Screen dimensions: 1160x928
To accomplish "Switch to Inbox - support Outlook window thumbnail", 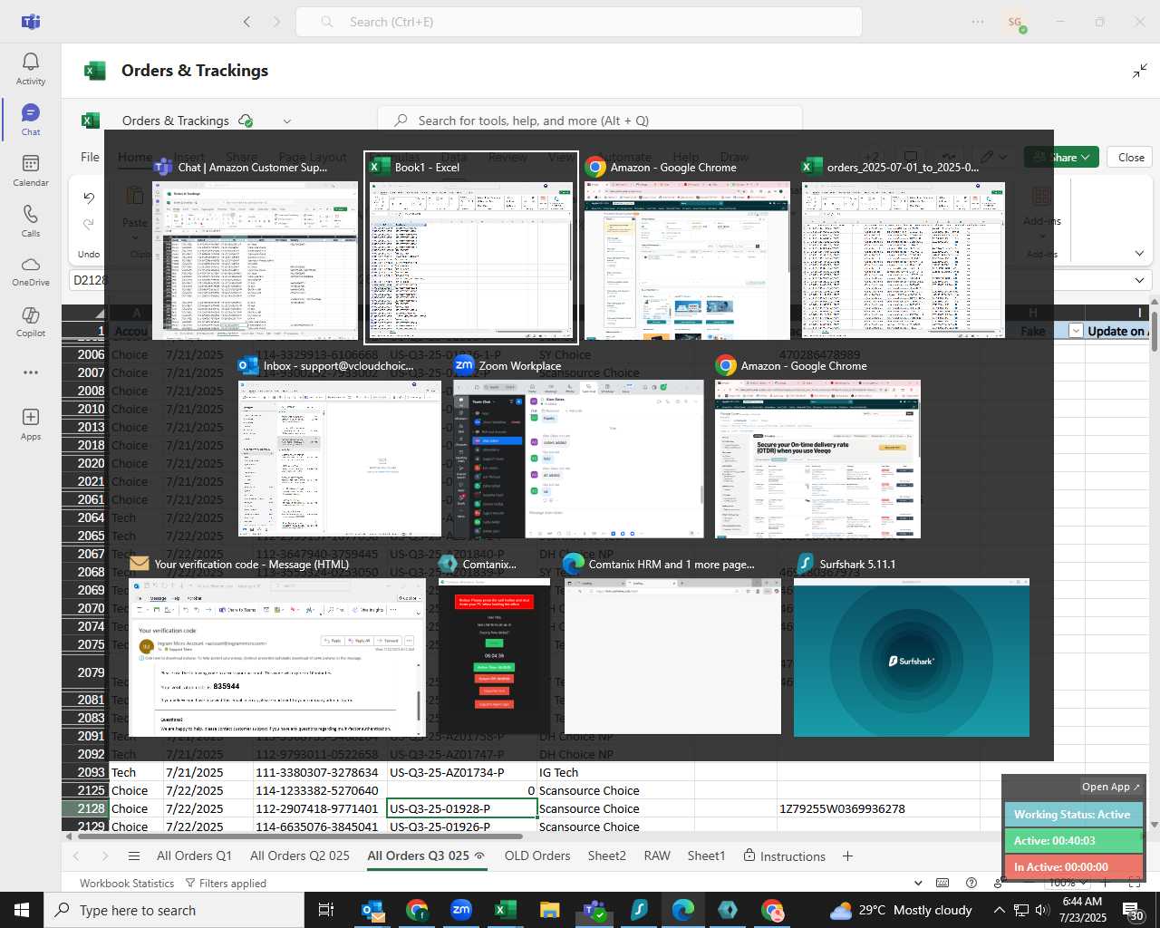I will click(340, 447).
